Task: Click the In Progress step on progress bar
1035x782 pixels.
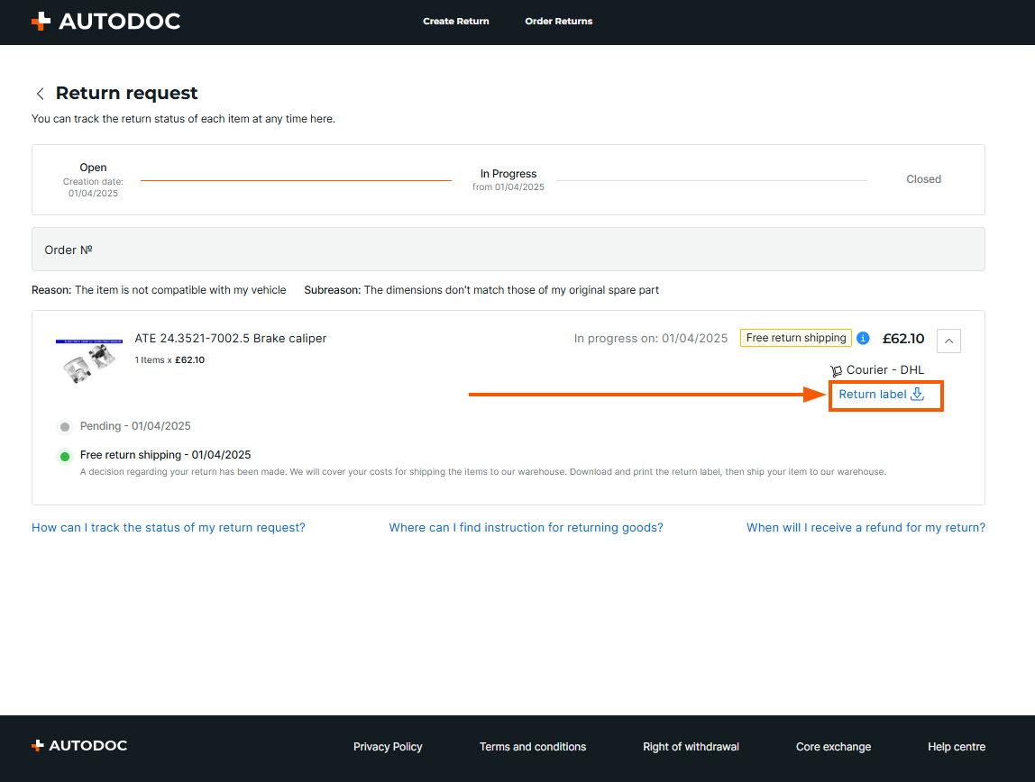Action: [508, 174]
